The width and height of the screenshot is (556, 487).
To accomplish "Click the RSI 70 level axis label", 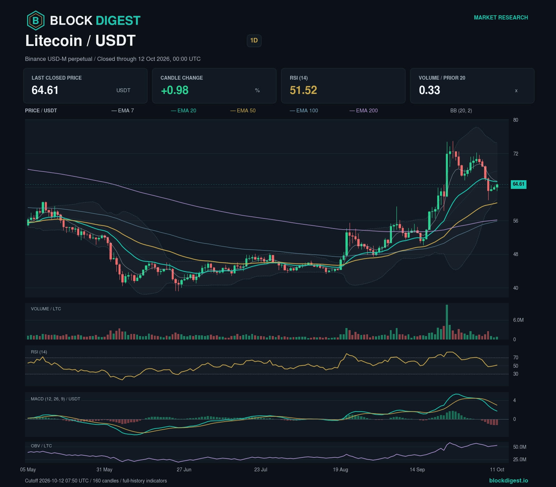I will point(516,358).
